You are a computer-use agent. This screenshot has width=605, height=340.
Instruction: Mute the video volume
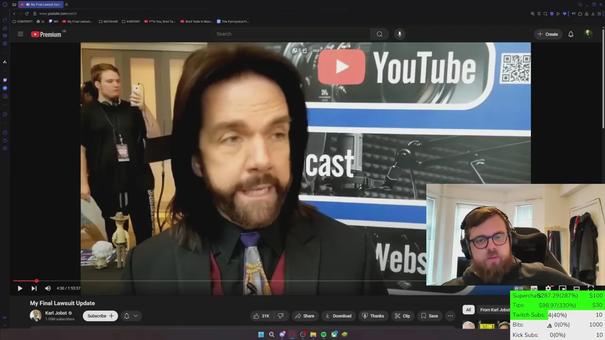[48, 288]
